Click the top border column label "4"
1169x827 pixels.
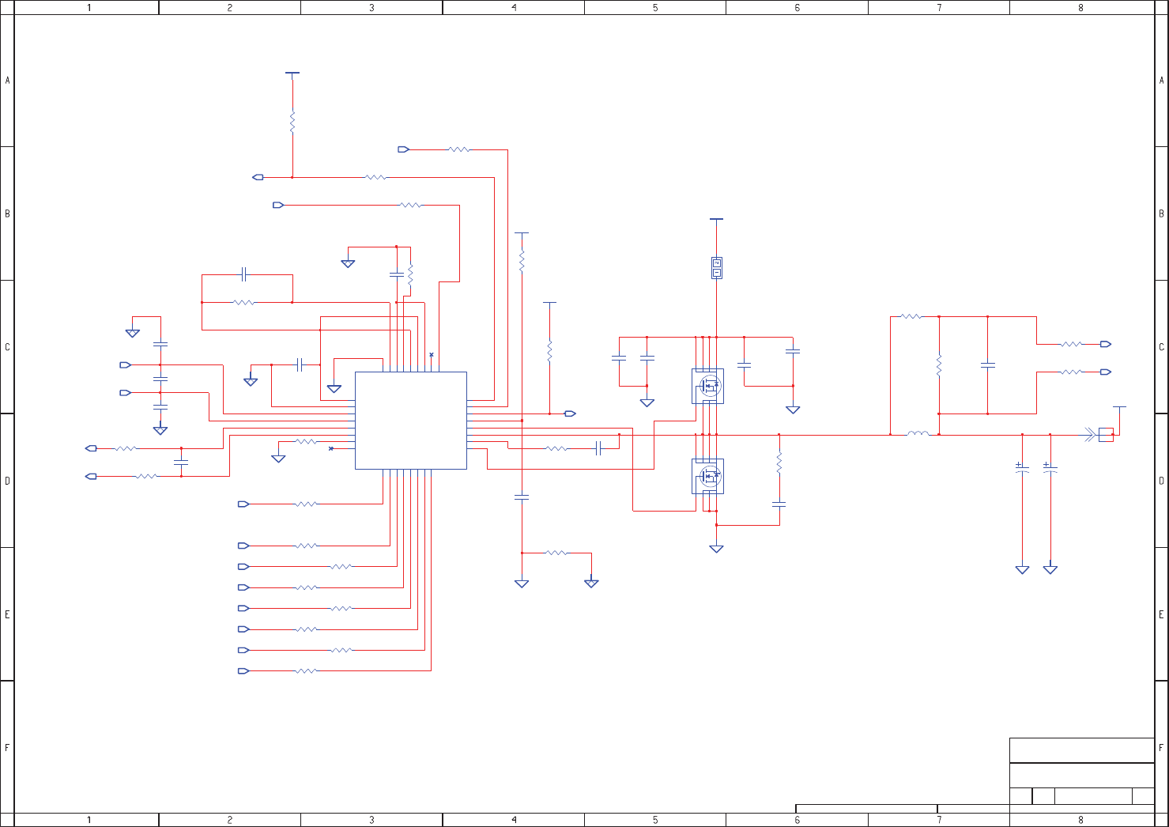[514, 7]
